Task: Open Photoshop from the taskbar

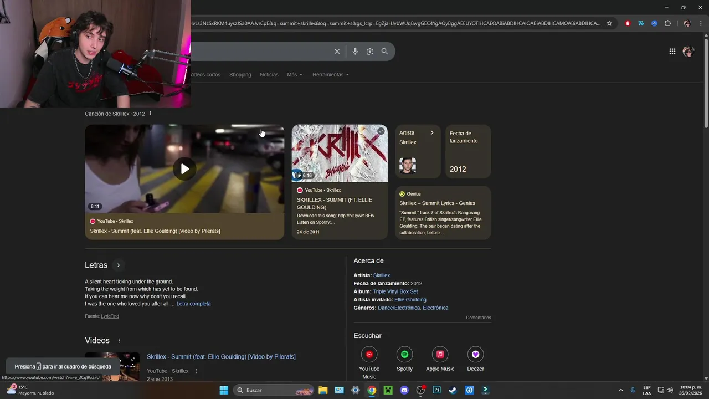Action: pyautogui.click(x=436, y=390)
